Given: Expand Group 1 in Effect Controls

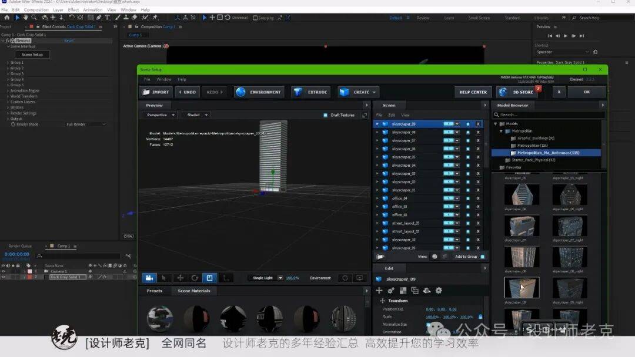Looking at the screenshot, I should pos(8,63).
